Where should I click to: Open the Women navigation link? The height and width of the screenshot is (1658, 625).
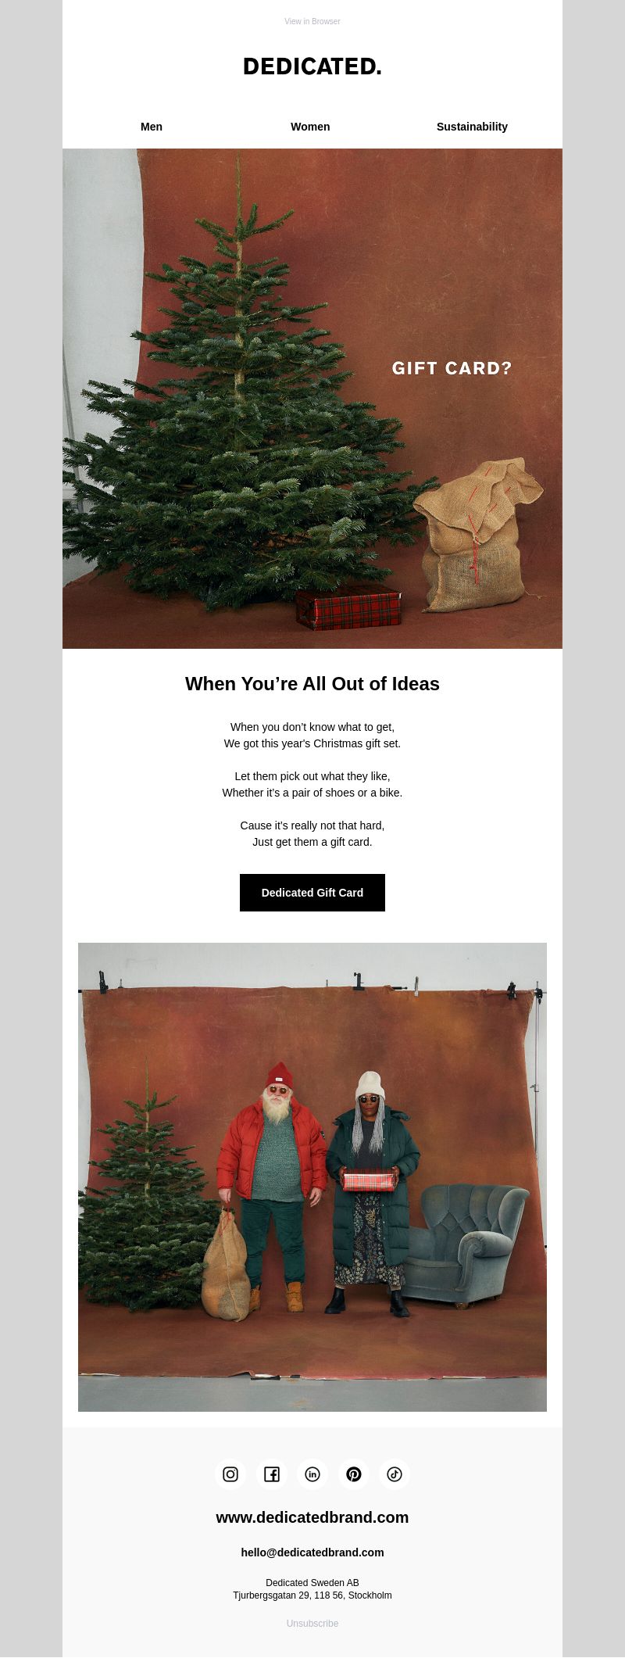point(310,127)
